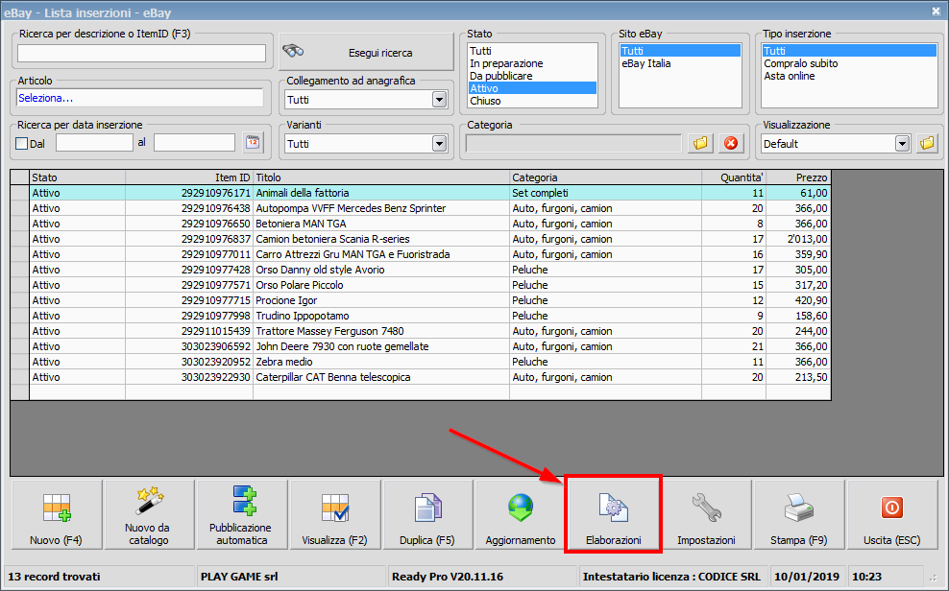Open Nuovo da catalogo wizard
This screenshot has width=949, height=591.
(149, 515)
